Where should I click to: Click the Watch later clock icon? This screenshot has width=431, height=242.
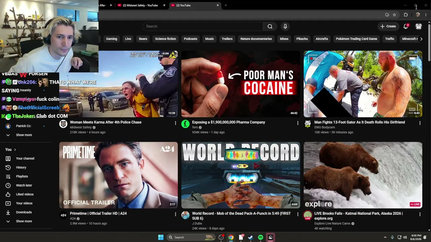8,185
